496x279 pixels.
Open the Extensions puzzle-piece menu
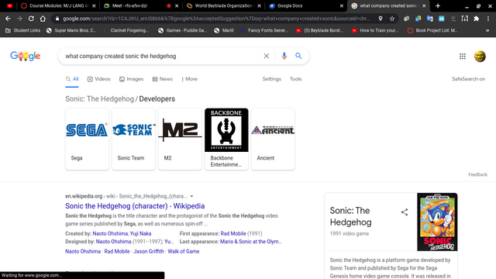click(x=477, y=19)
